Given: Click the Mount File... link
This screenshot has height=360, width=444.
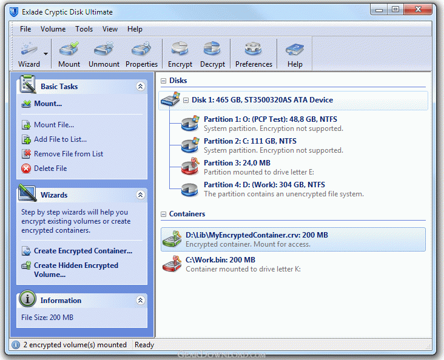Looking at the screenshot, I should coord(54,125).
